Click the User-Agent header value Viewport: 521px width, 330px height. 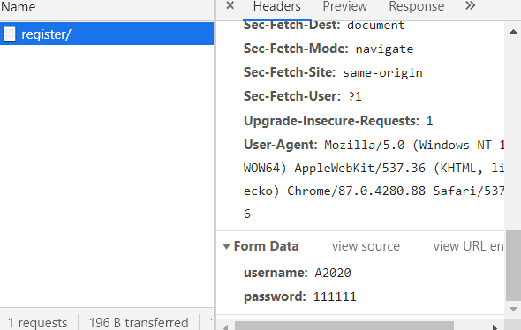(374, 179)
